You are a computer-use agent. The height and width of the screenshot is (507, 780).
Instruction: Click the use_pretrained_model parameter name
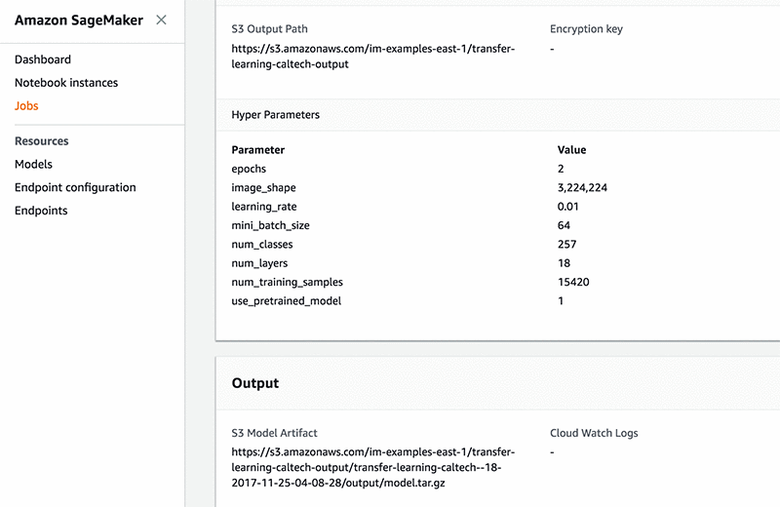click(287, 301)
